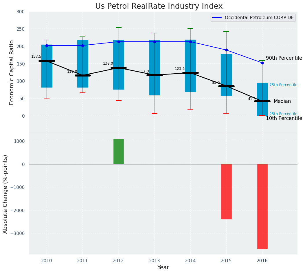This screenshot has height=273, width=305.
Task: Click the 41.5 median value label
Action: (x=252, y=99)
